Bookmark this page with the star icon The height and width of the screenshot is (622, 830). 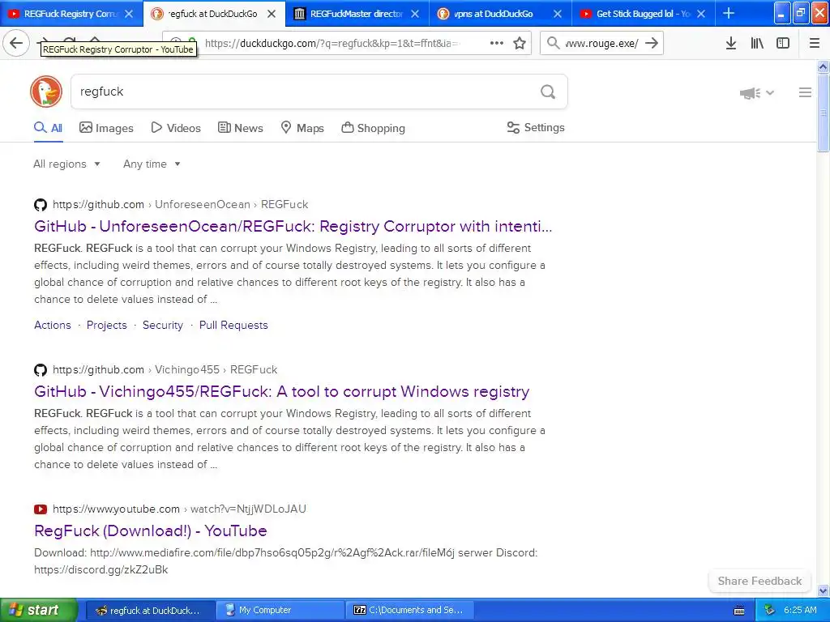click(x=520, y=44)
